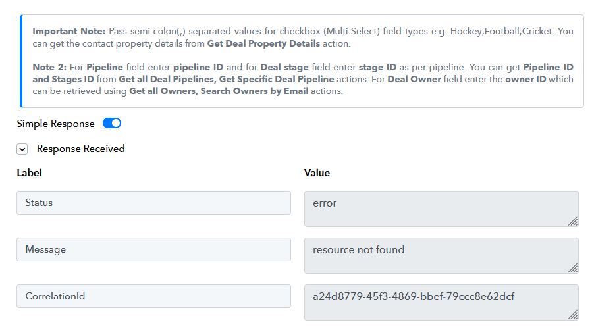
Task: Click the Value column heading
Action: (317, 173)
